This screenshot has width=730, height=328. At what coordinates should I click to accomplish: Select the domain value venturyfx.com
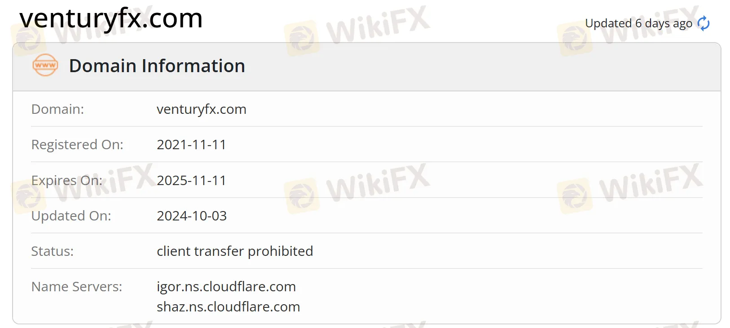(x=202, y=109)
